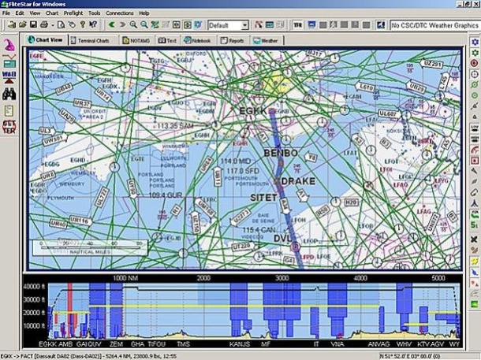This screenshot has width=481, height=360.
Task: Toggle the red circle chart layer icon
Action: click(x=475, y=64)
